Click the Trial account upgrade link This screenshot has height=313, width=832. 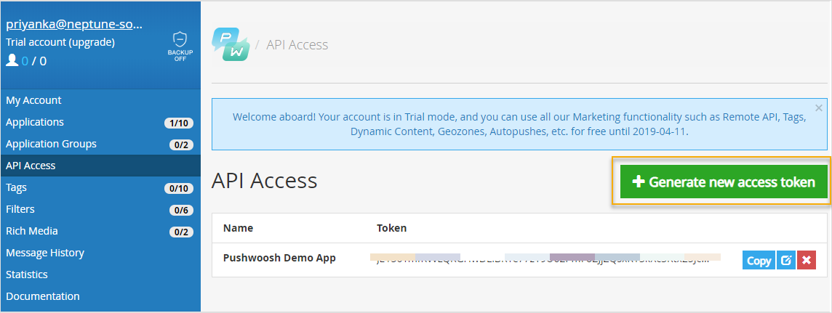tap(60, 42)
